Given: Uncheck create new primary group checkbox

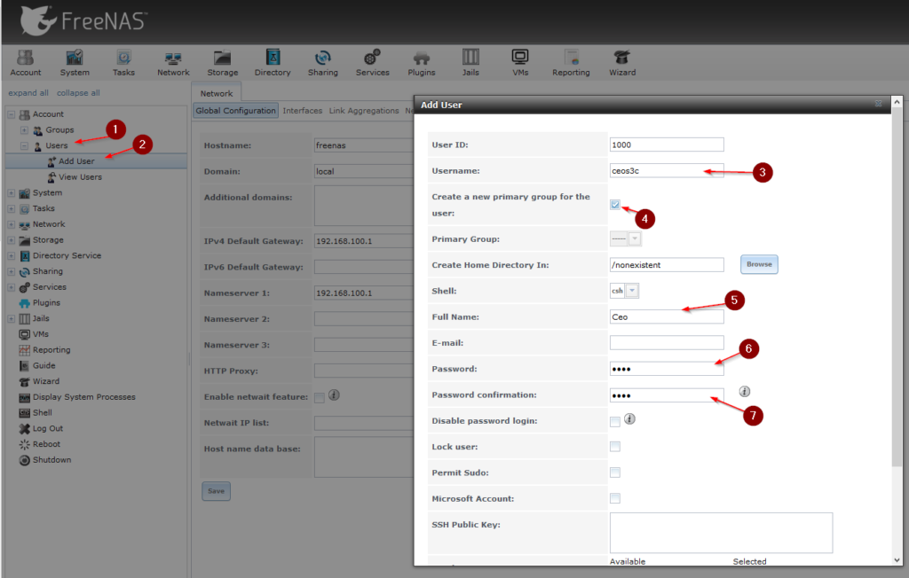Looking at the screenshot, I should (615, 205).
